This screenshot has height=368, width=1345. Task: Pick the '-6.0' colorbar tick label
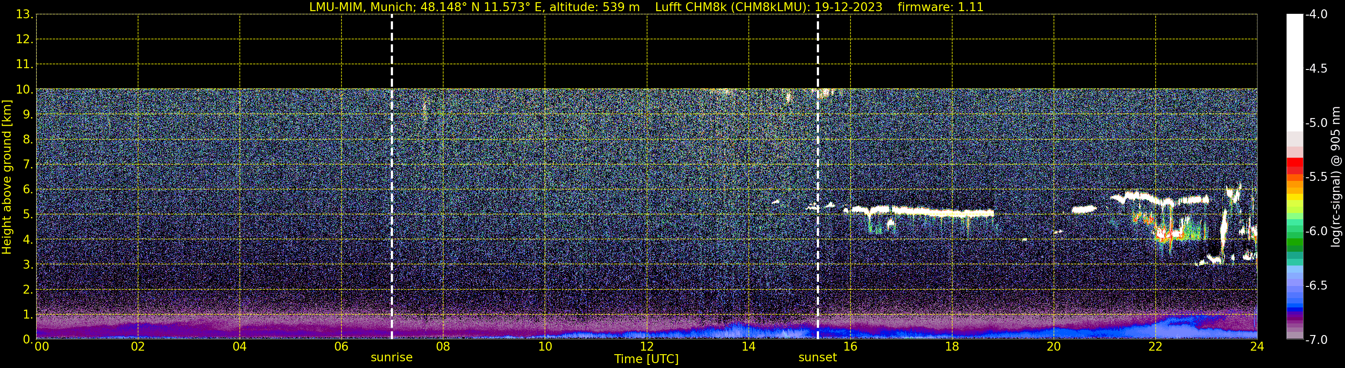[1316, 231]
